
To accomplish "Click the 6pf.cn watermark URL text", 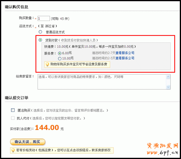I will coord(166,153).
